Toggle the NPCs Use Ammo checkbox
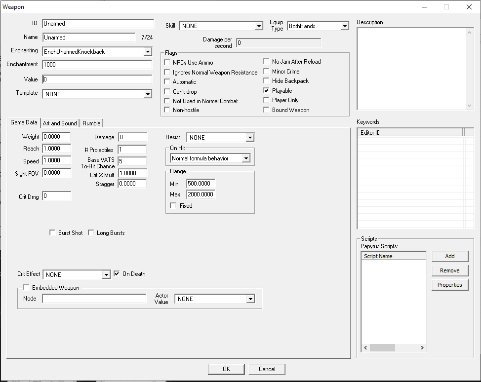 click(167, 63)
